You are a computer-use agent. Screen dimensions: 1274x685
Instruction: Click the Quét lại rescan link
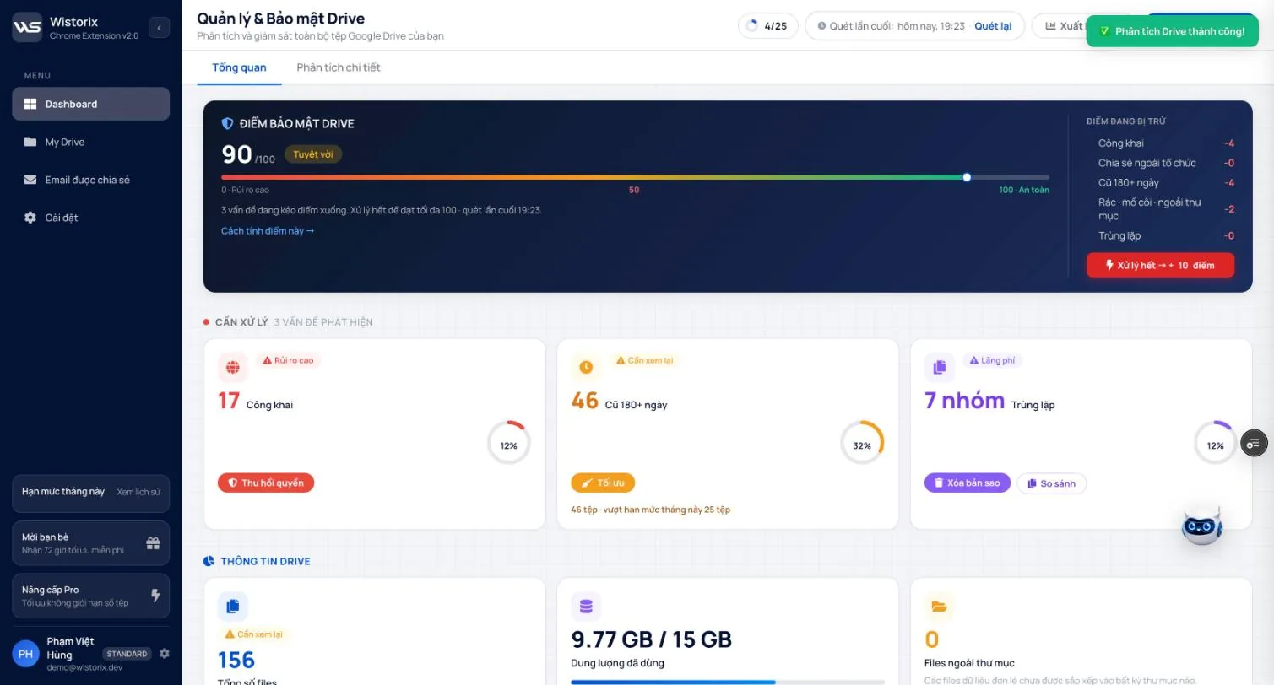pyautogui.click(x=993, y=26)
